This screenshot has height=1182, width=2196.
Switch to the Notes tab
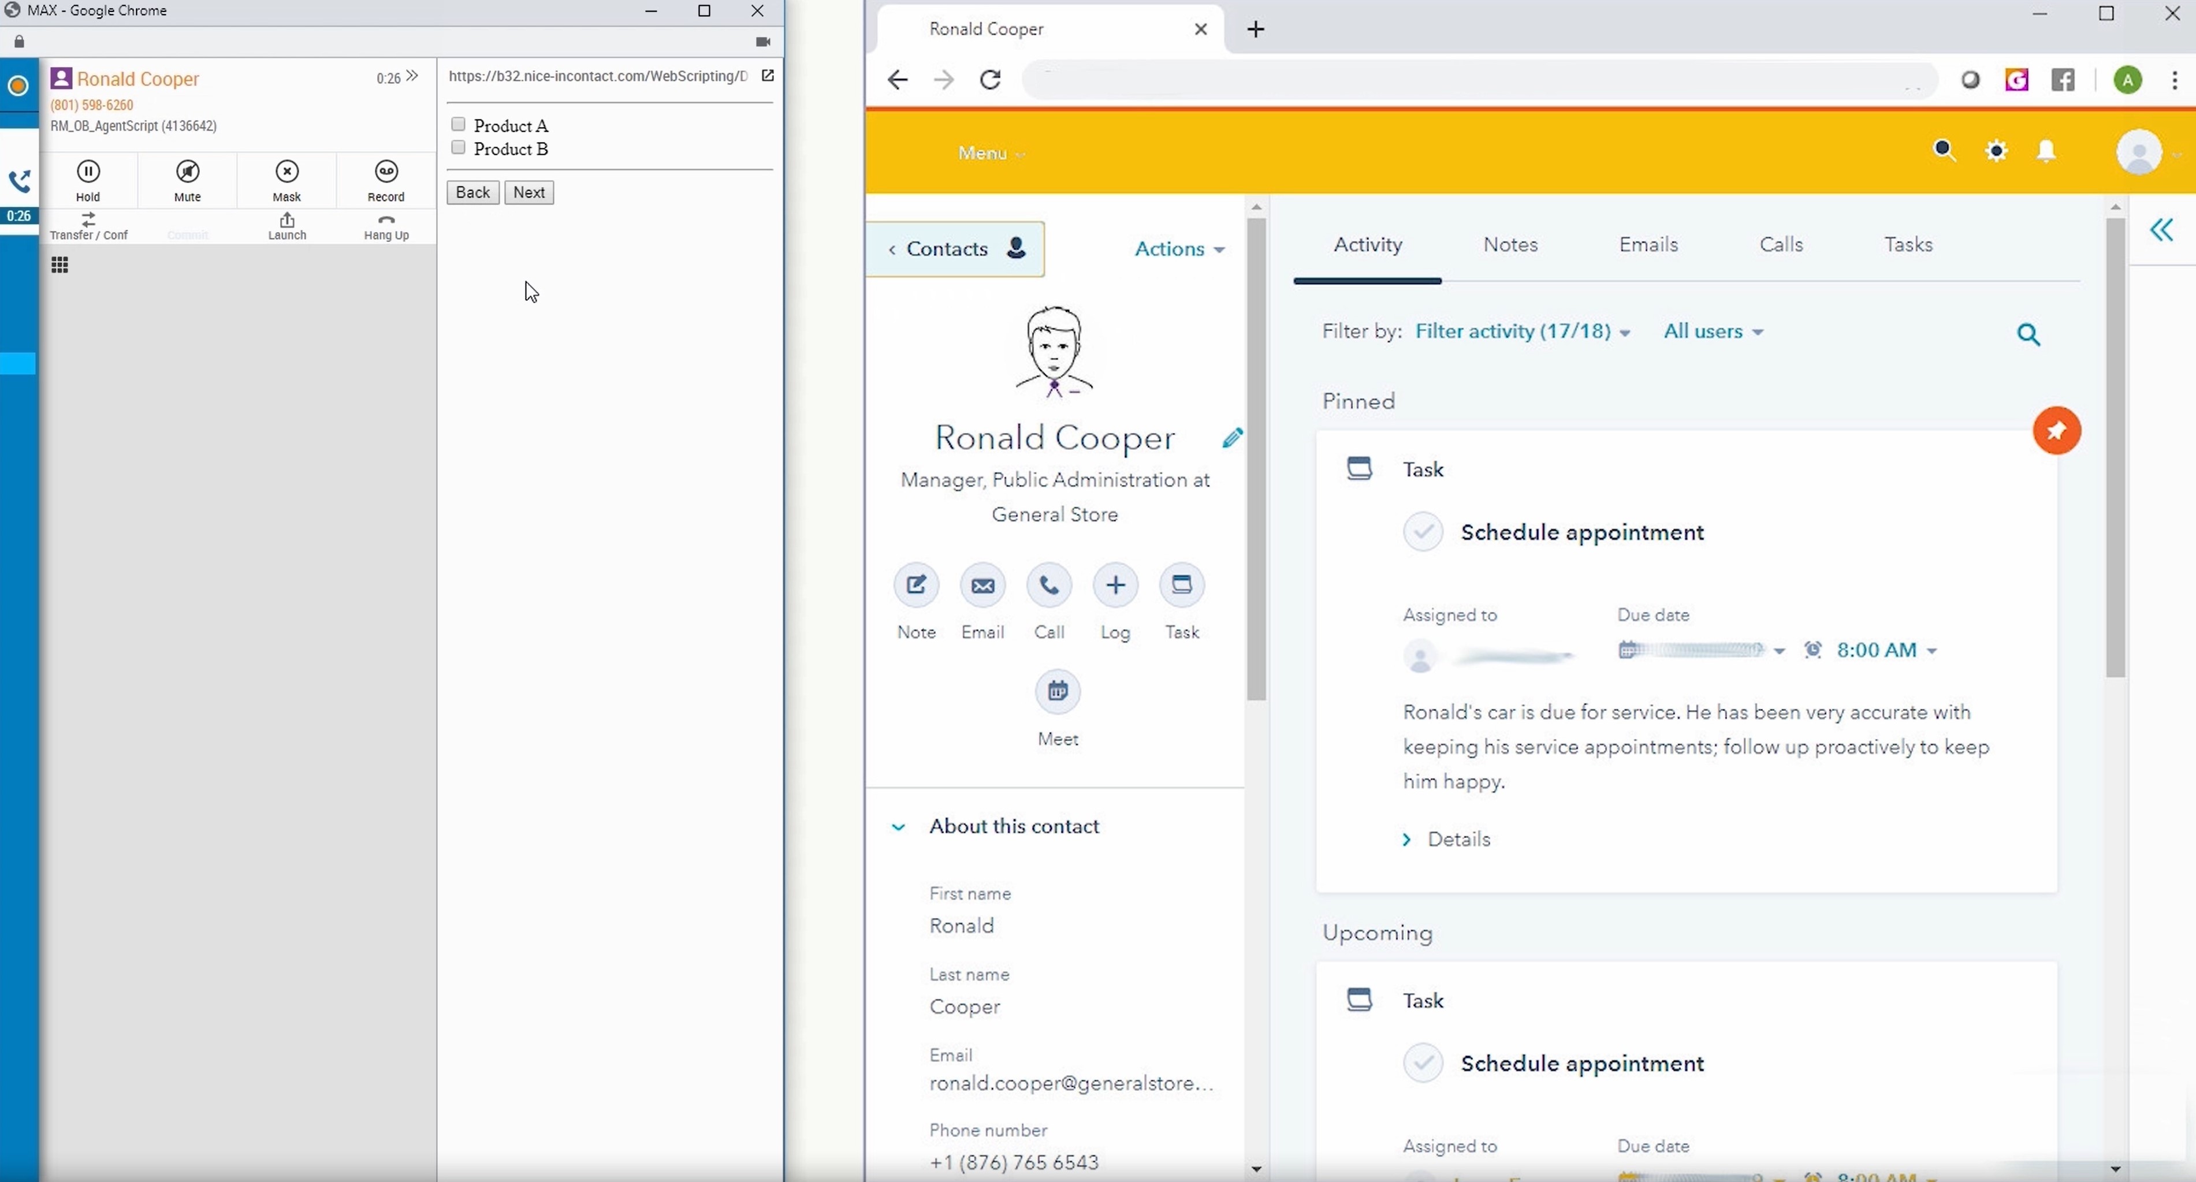pyautogui.click(x=1510, y=243)
